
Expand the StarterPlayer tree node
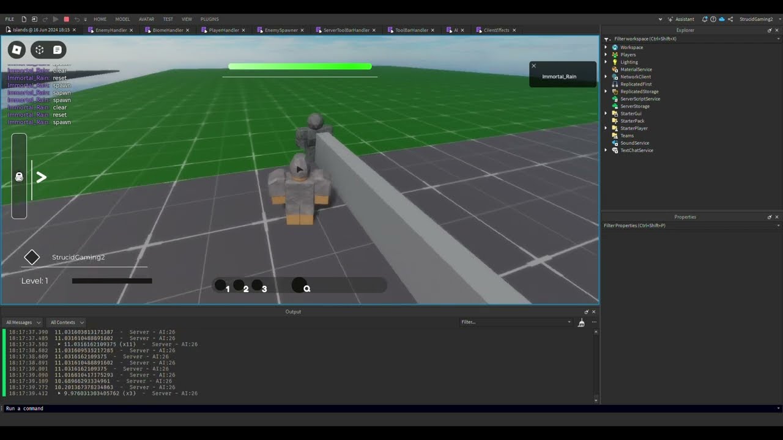coord(606,128)
